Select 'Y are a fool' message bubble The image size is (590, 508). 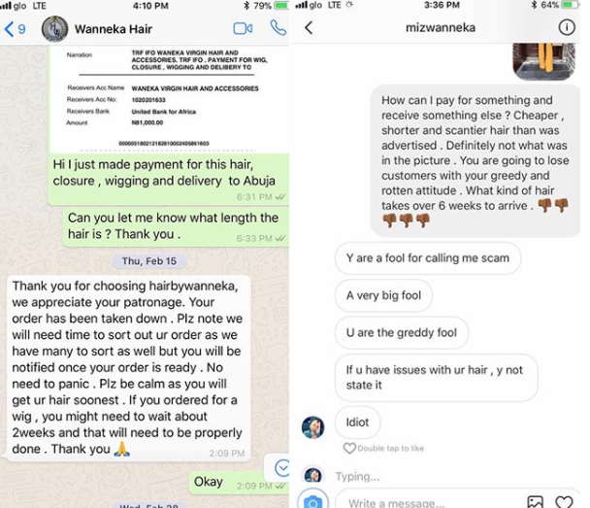[x=428, y=258]
